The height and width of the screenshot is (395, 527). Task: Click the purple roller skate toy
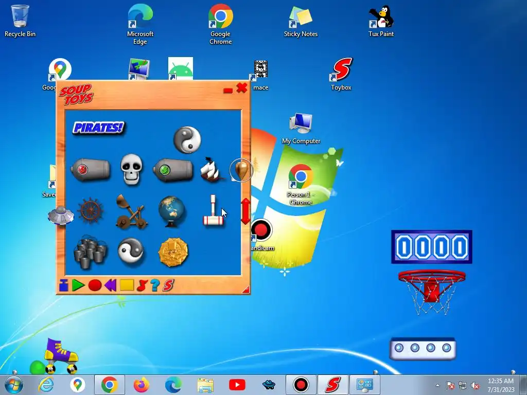(x=61, y=355)
